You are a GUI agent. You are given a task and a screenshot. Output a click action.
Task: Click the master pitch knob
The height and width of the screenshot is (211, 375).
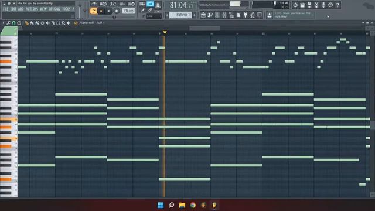(84, 11)
